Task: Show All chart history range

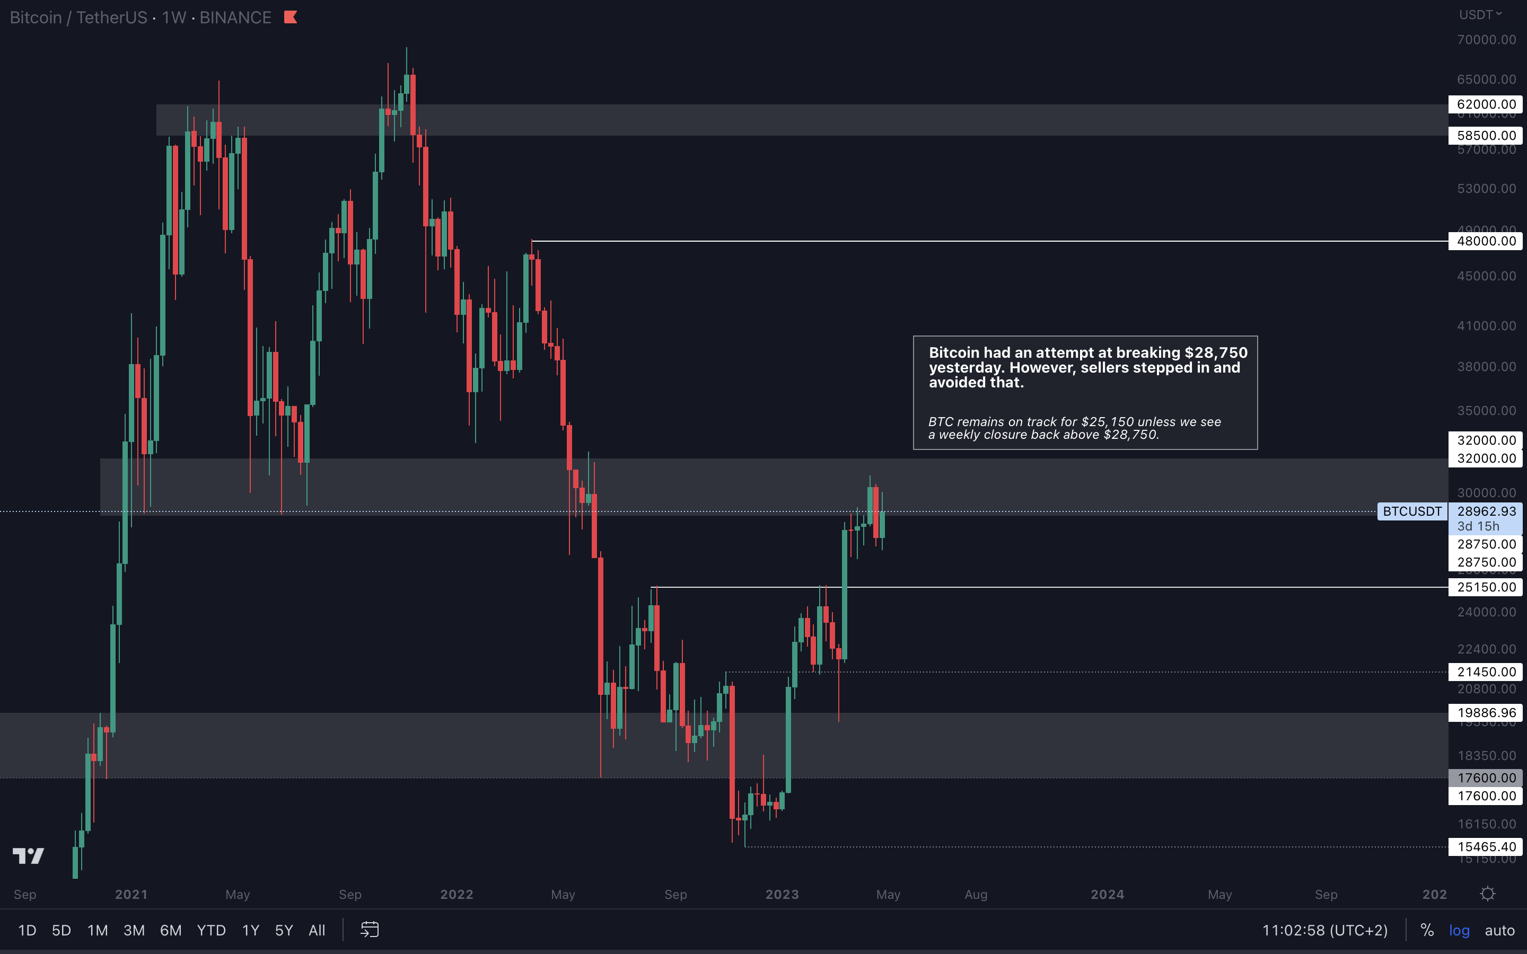Action: coord(317,930)
